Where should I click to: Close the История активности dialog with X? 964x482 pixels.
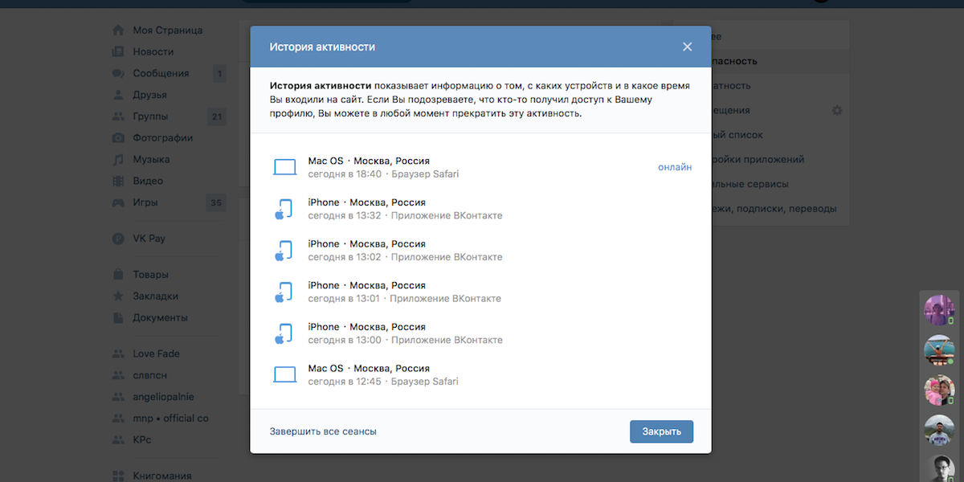coord(687,47)
